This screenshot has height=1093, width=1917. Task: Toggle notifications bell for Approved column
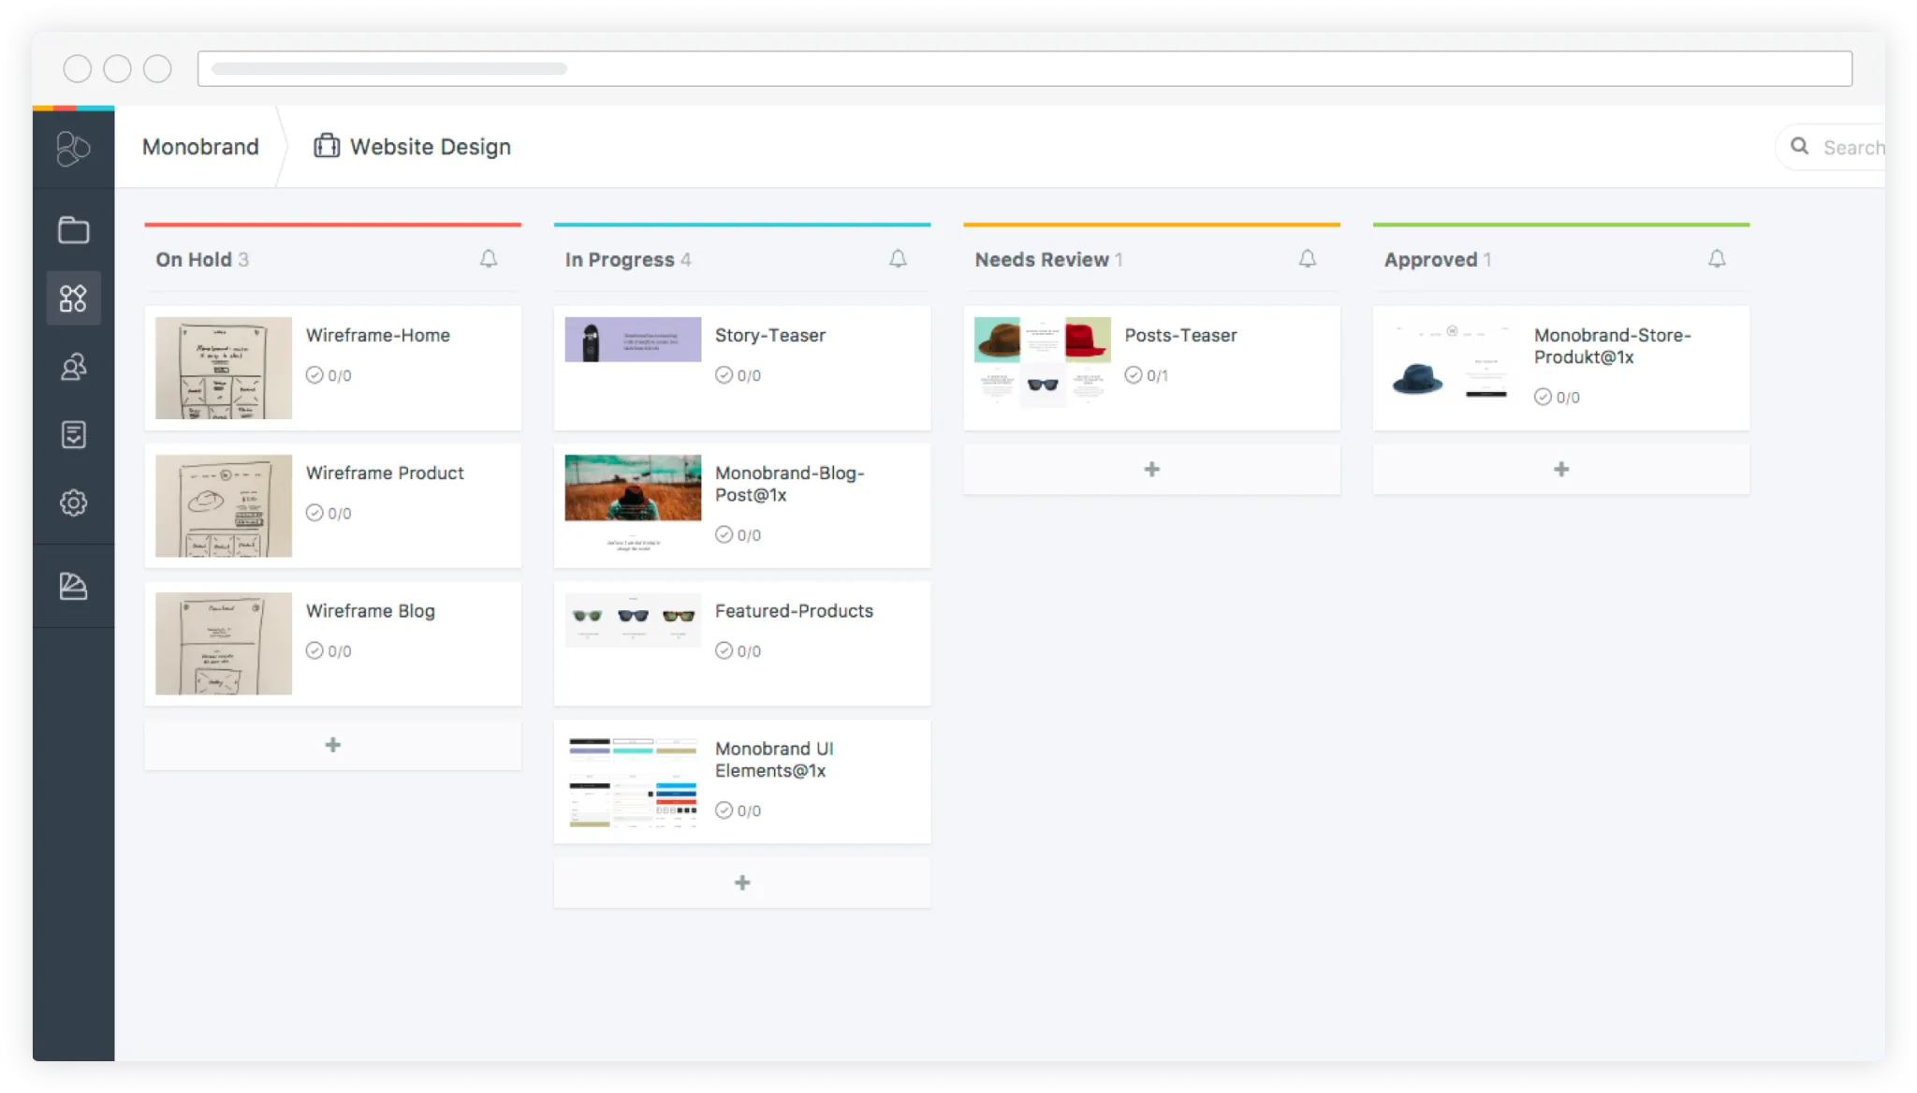click(x=1717, y=259)
